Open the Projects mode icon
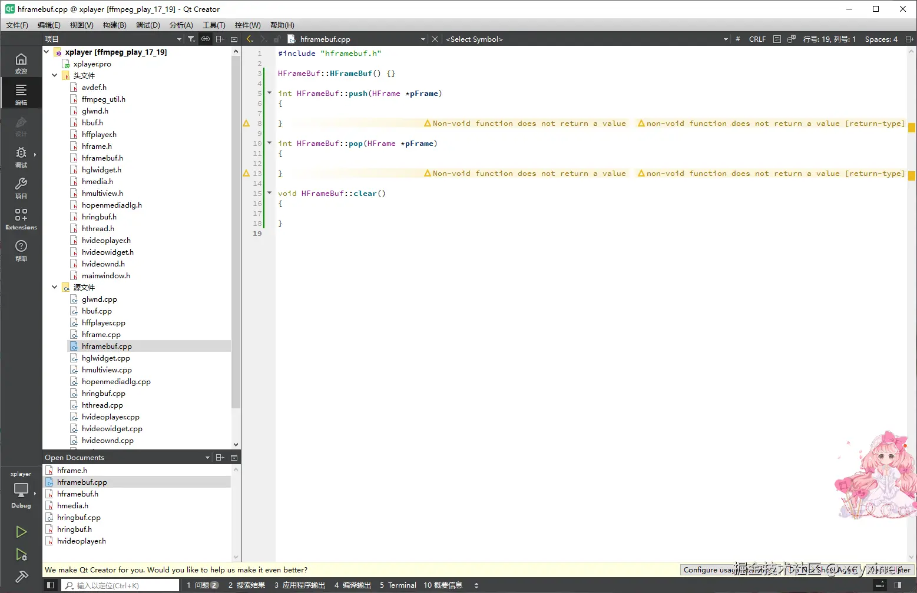 (x=21, y=187)
